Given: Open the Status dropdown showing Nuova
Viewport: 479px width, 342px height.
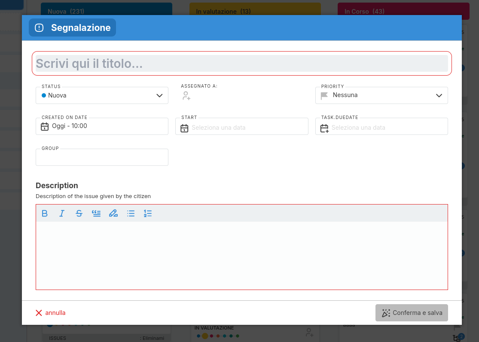Looking at the screenshot, I should 102,95.
